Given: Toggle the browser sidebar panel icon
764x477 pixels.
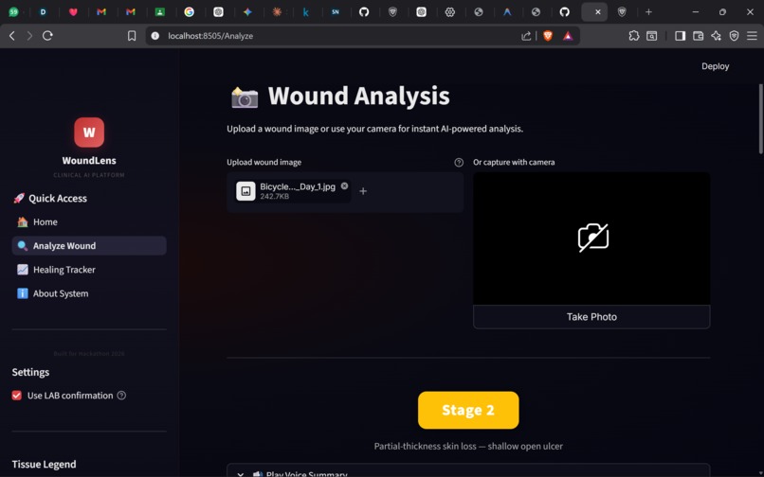Looking at the screenshot, I should click(x=681, y=36).
